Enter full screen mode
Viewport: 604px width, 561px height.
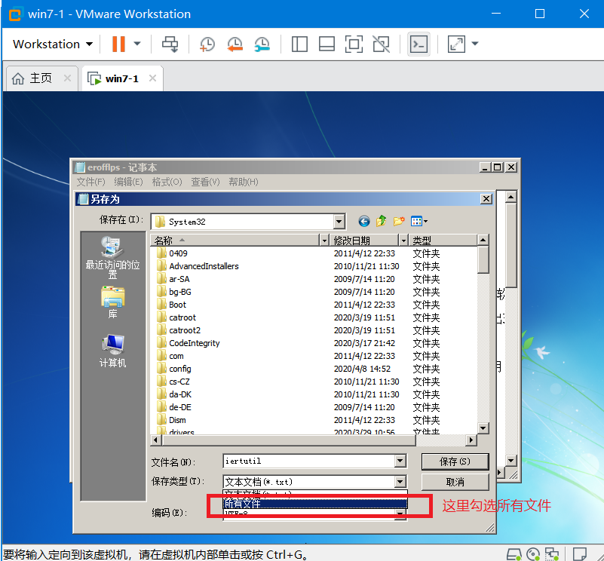tap(354, 44)
